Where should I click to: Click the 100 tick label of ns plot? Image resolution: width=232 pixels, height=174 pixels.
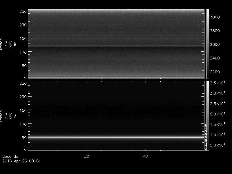pyautogui.click(x=23, y=52)
